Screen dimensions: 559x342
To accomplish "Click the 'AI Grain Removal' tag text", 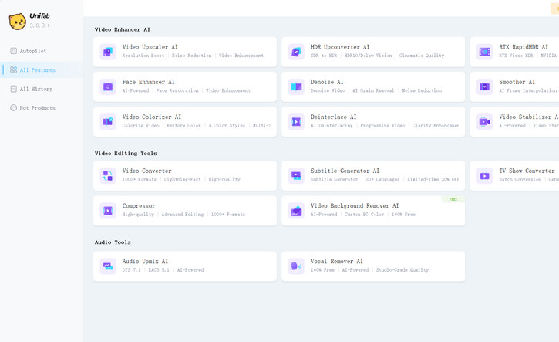I will click(373, 90).
